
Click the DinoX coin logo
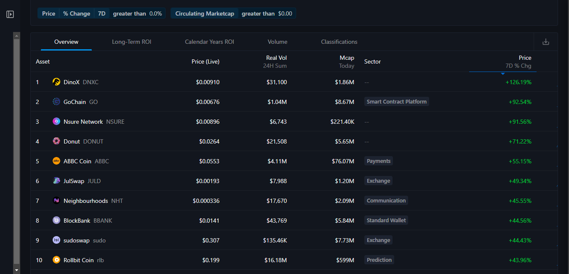56,82
